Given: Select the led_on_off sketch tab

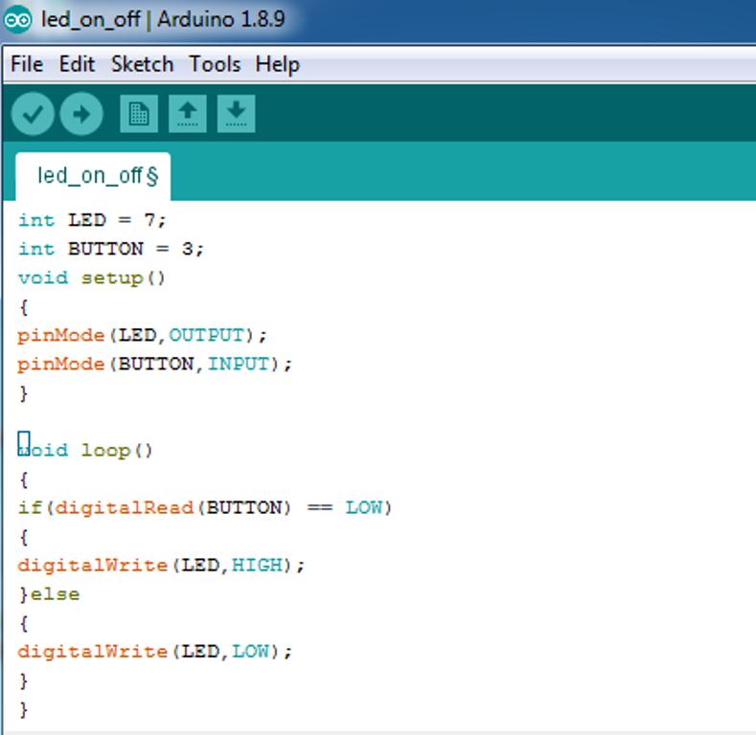Looking at the screenshot, I should point(93,176).
